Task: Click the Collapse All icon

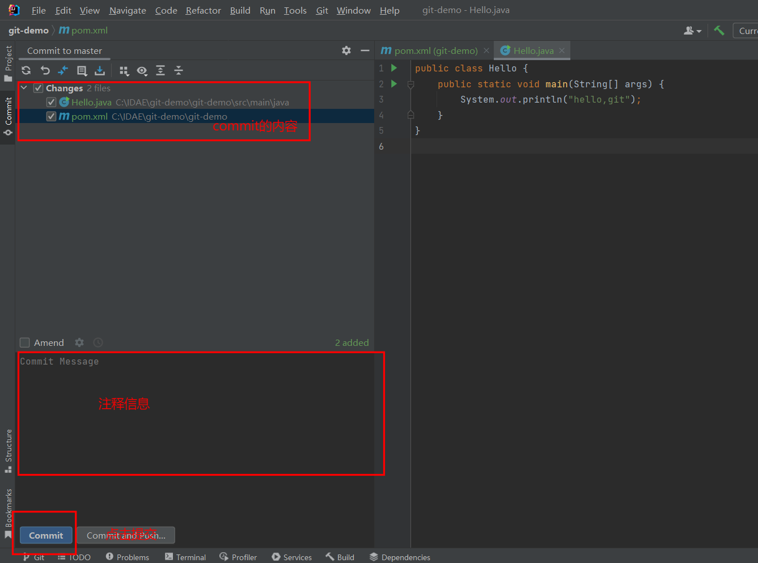Action: pos(179,70)
